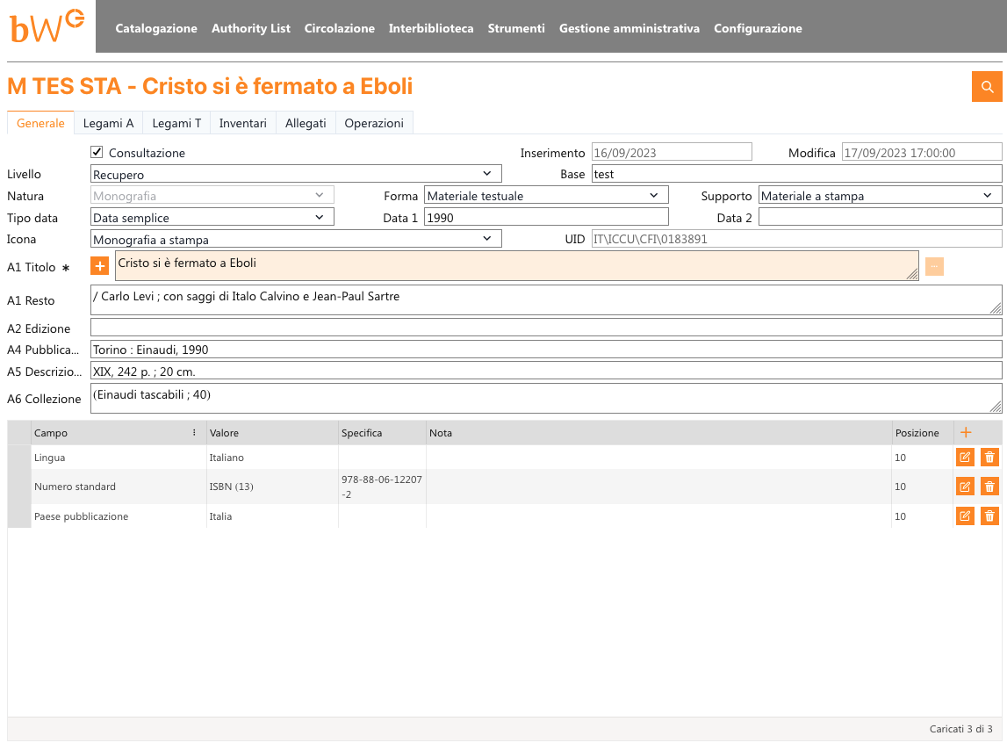Add a new row with the grid plus icon
Image resolution: width=1007 pixels, height=750 pixels.
(966, 432)
